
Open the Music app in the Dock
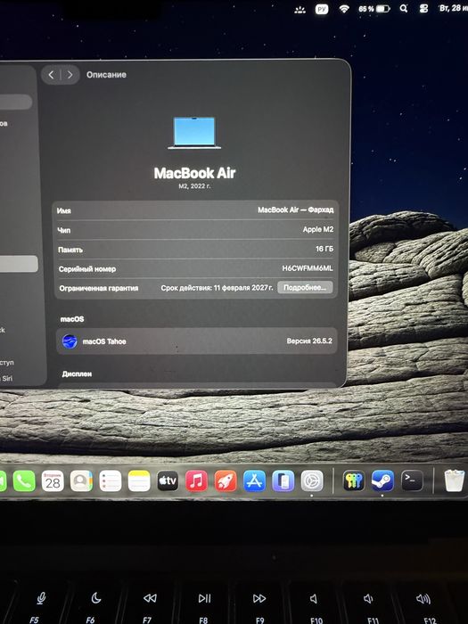tap(197, 481)
